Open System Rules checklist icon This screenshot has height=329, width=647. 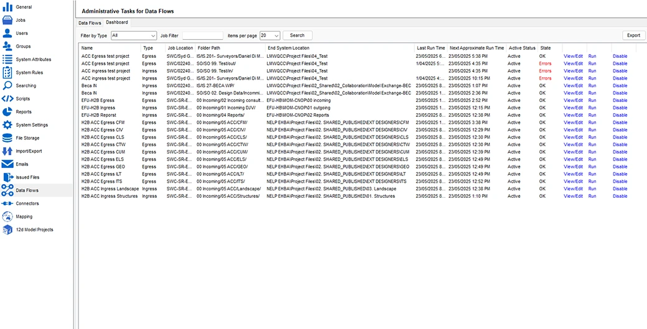point(7,73)
